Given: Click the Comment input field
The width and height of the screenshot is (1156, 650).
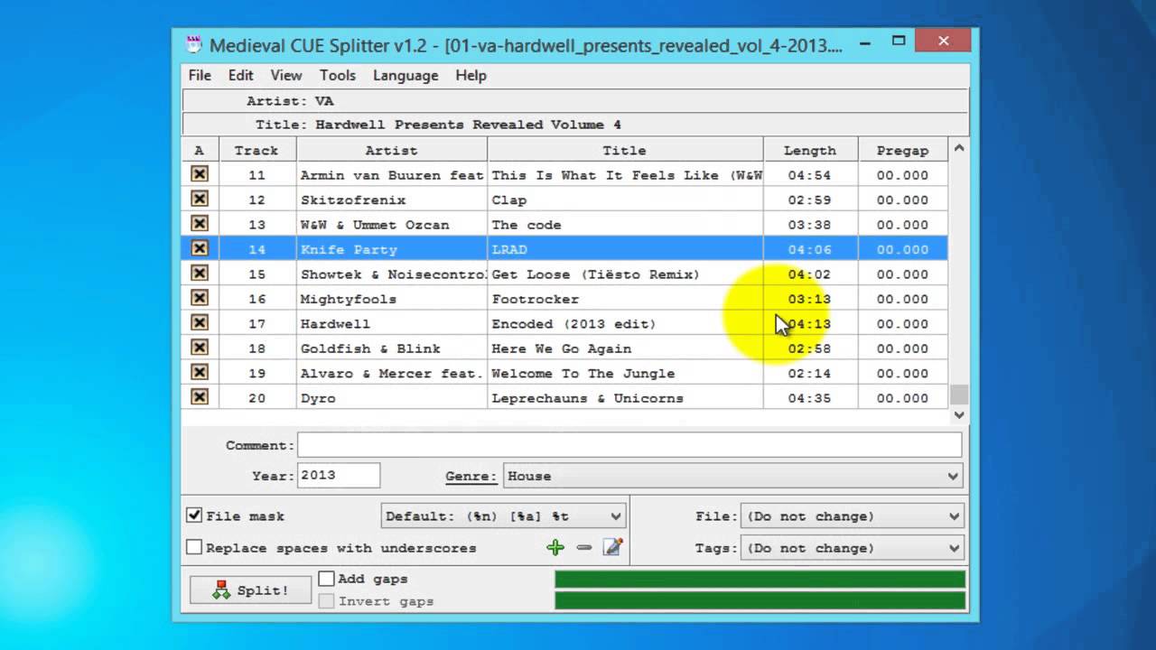Looking at the screenshot, I should tap(629, 445).
